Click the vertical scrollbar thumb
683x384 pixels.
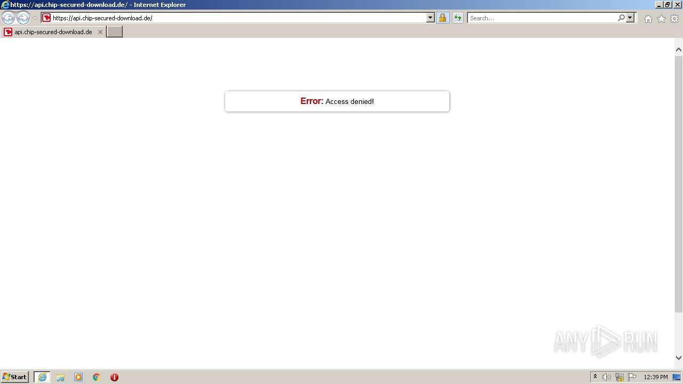click(679, 183)
